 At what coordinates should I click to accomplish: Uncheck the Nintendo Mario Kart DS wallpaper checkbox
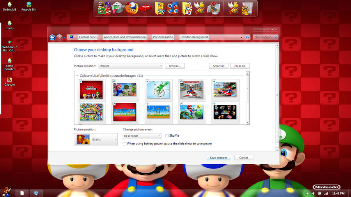[x=181, y=81]
